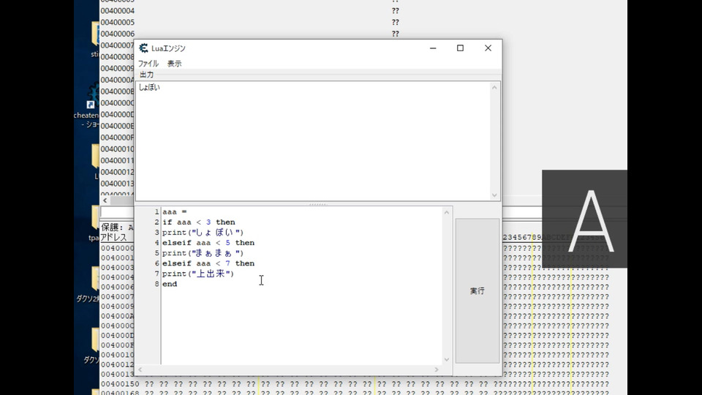Click code line 'elseif aaa < 5 then'
The image size is (702, 395).
point(208,243)
